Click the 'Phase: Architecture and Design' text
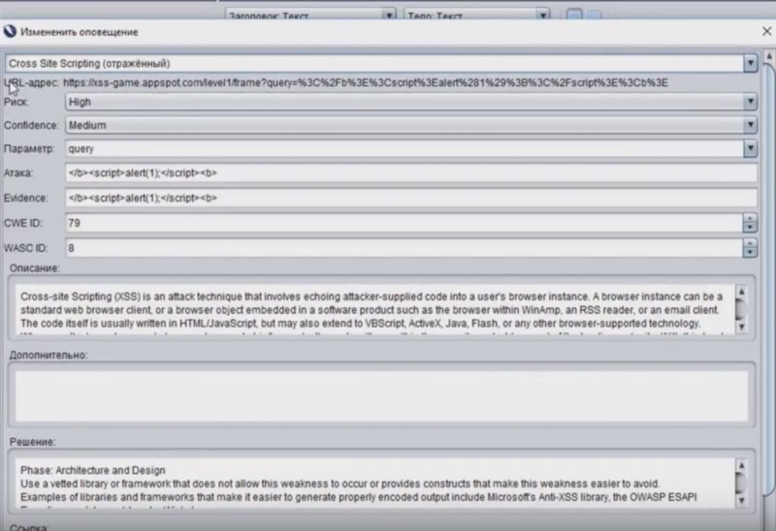The image size is (776, 531). pyautogui.click(x=93, y=470)
